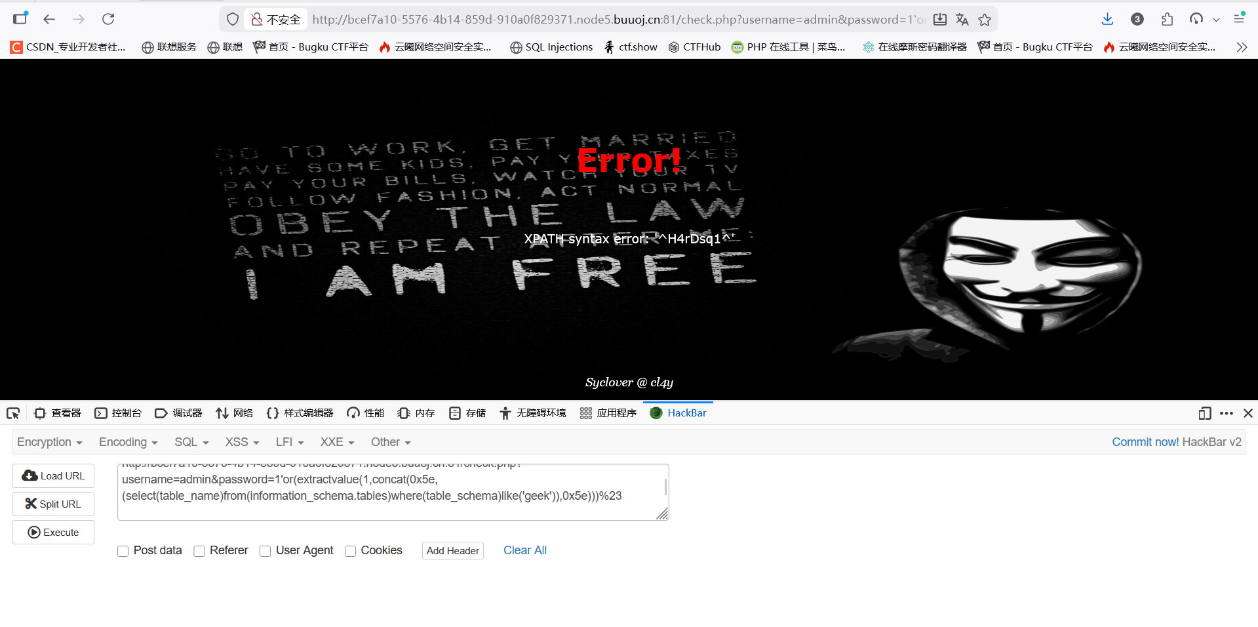Screen dimensions: 1258x627
Task: Open PHP 在线工具 bookmark
Action: 789,47
